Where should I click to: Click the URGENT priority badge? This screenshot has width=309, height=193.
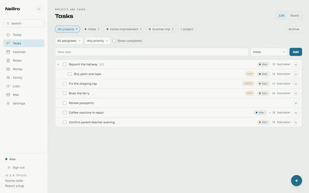(x=248, y=84)
